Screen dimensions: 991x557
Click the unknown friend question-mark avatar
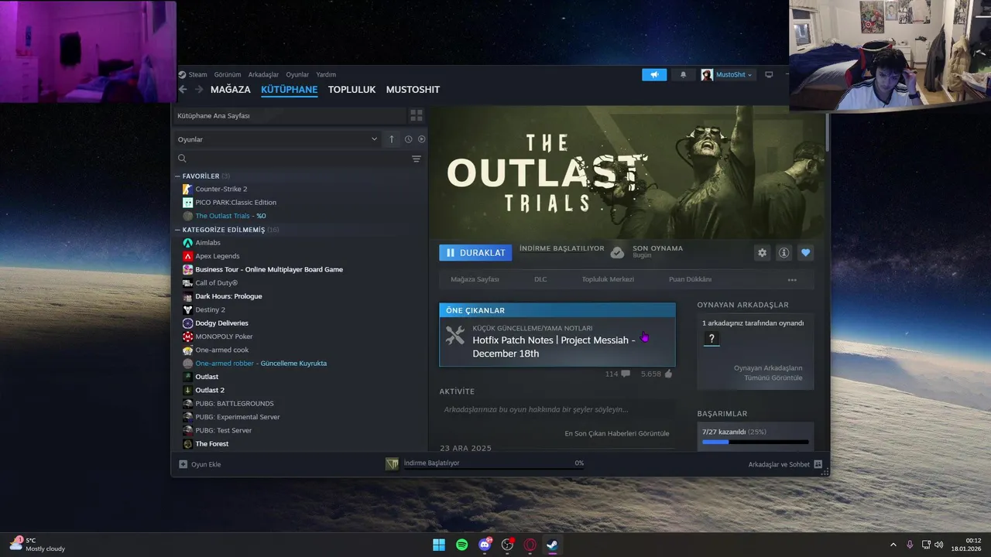pyautogui.click(x=712, y=339)
